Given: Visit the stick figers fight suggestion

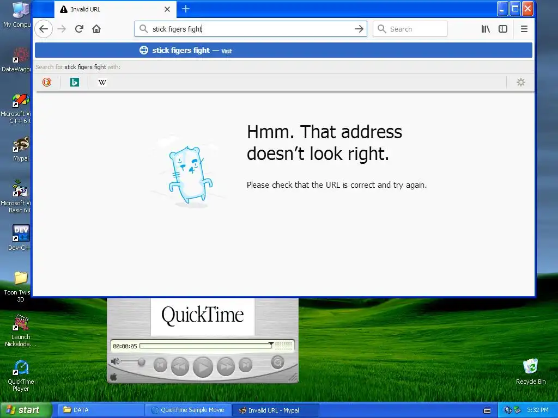Looking at the screenshot, I should pyautogui.click(x=283, y=50).
